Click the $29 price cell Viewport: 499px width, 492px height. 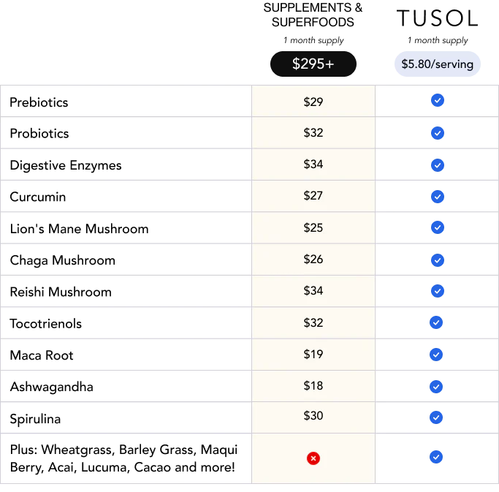coord(313,102)
